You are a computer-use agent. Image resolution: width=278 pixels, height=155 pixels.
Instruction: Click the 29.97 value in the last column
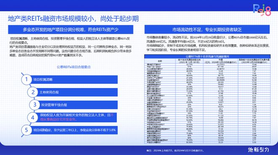tap(254, 67)
